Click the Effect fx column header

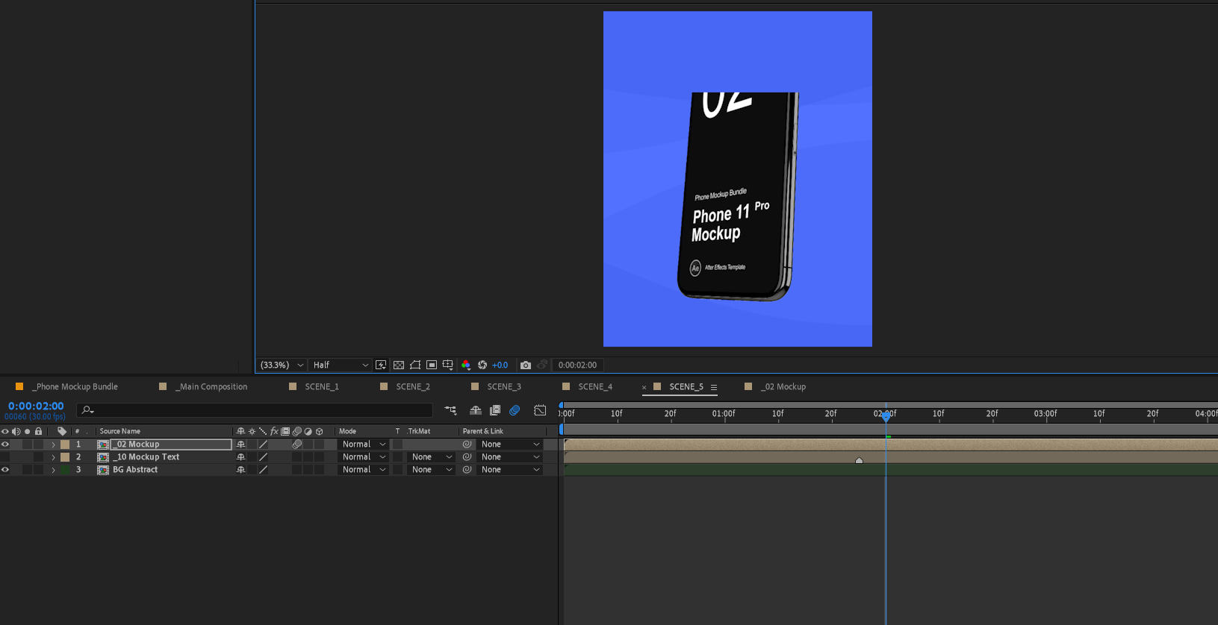click(274, 431)
